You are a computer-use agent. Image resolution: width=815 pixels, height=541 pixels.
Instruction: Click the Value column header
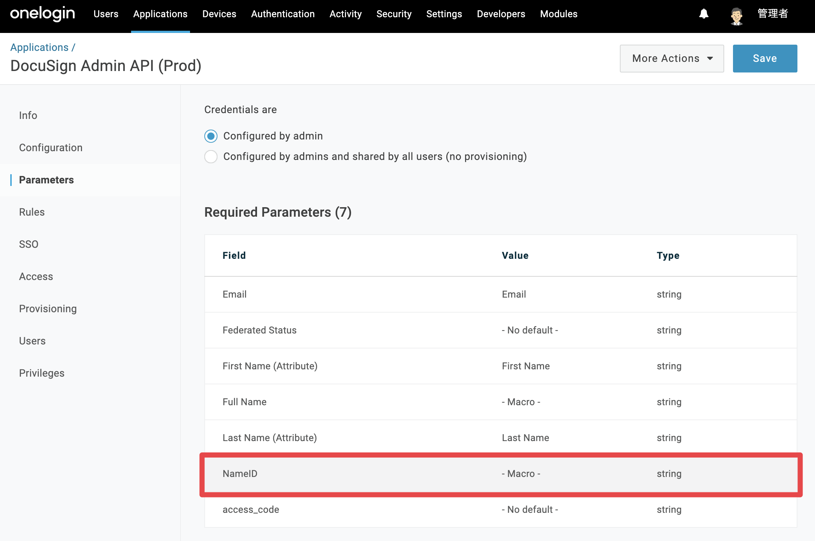point(515,255)
